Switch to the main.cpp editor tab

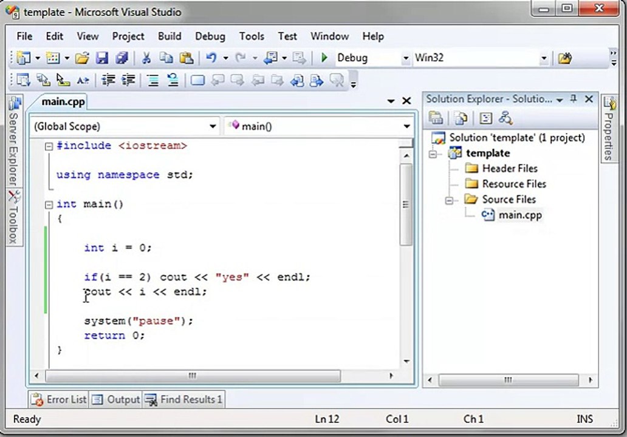(63, 102)
